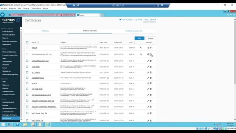Click the regenerate icon for Default CA
This screenshot has height=133, width=236.
[x=148, y=48]
